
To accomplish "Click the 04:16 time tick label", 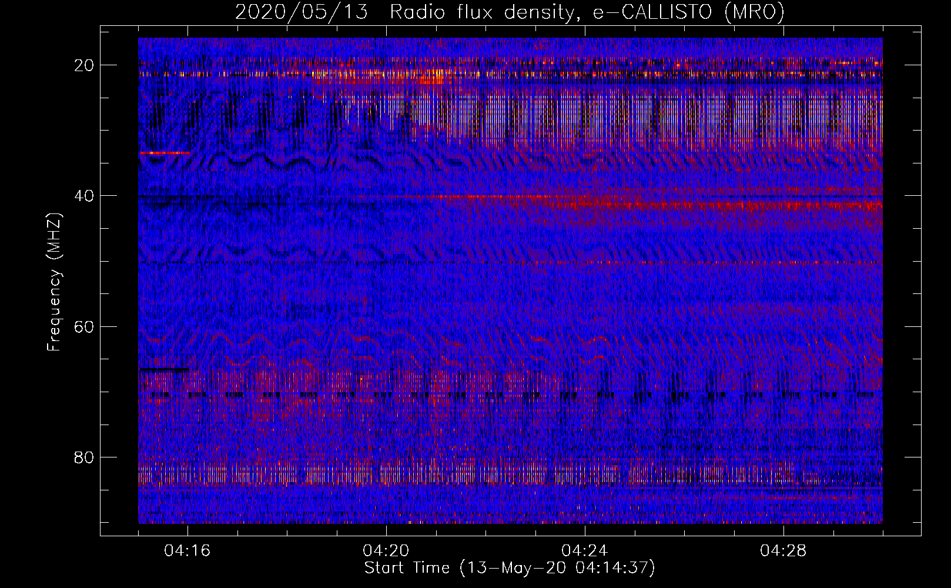I will tap(187, 551).
